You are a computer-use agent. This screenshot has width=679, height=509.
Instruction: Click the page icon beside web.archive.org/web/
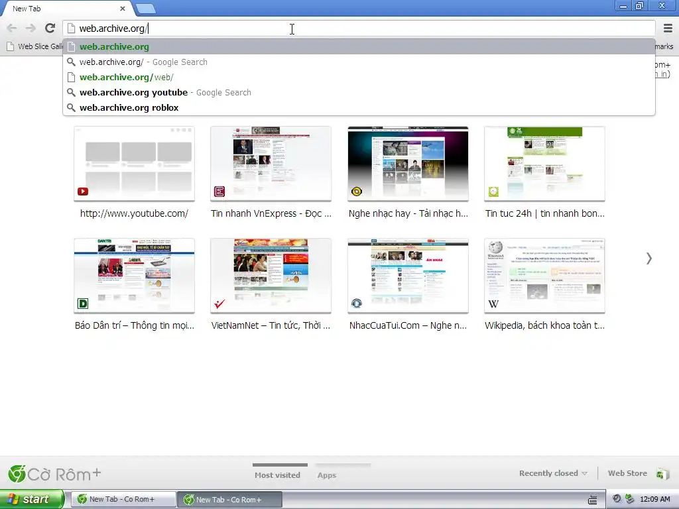click(72, 77)
